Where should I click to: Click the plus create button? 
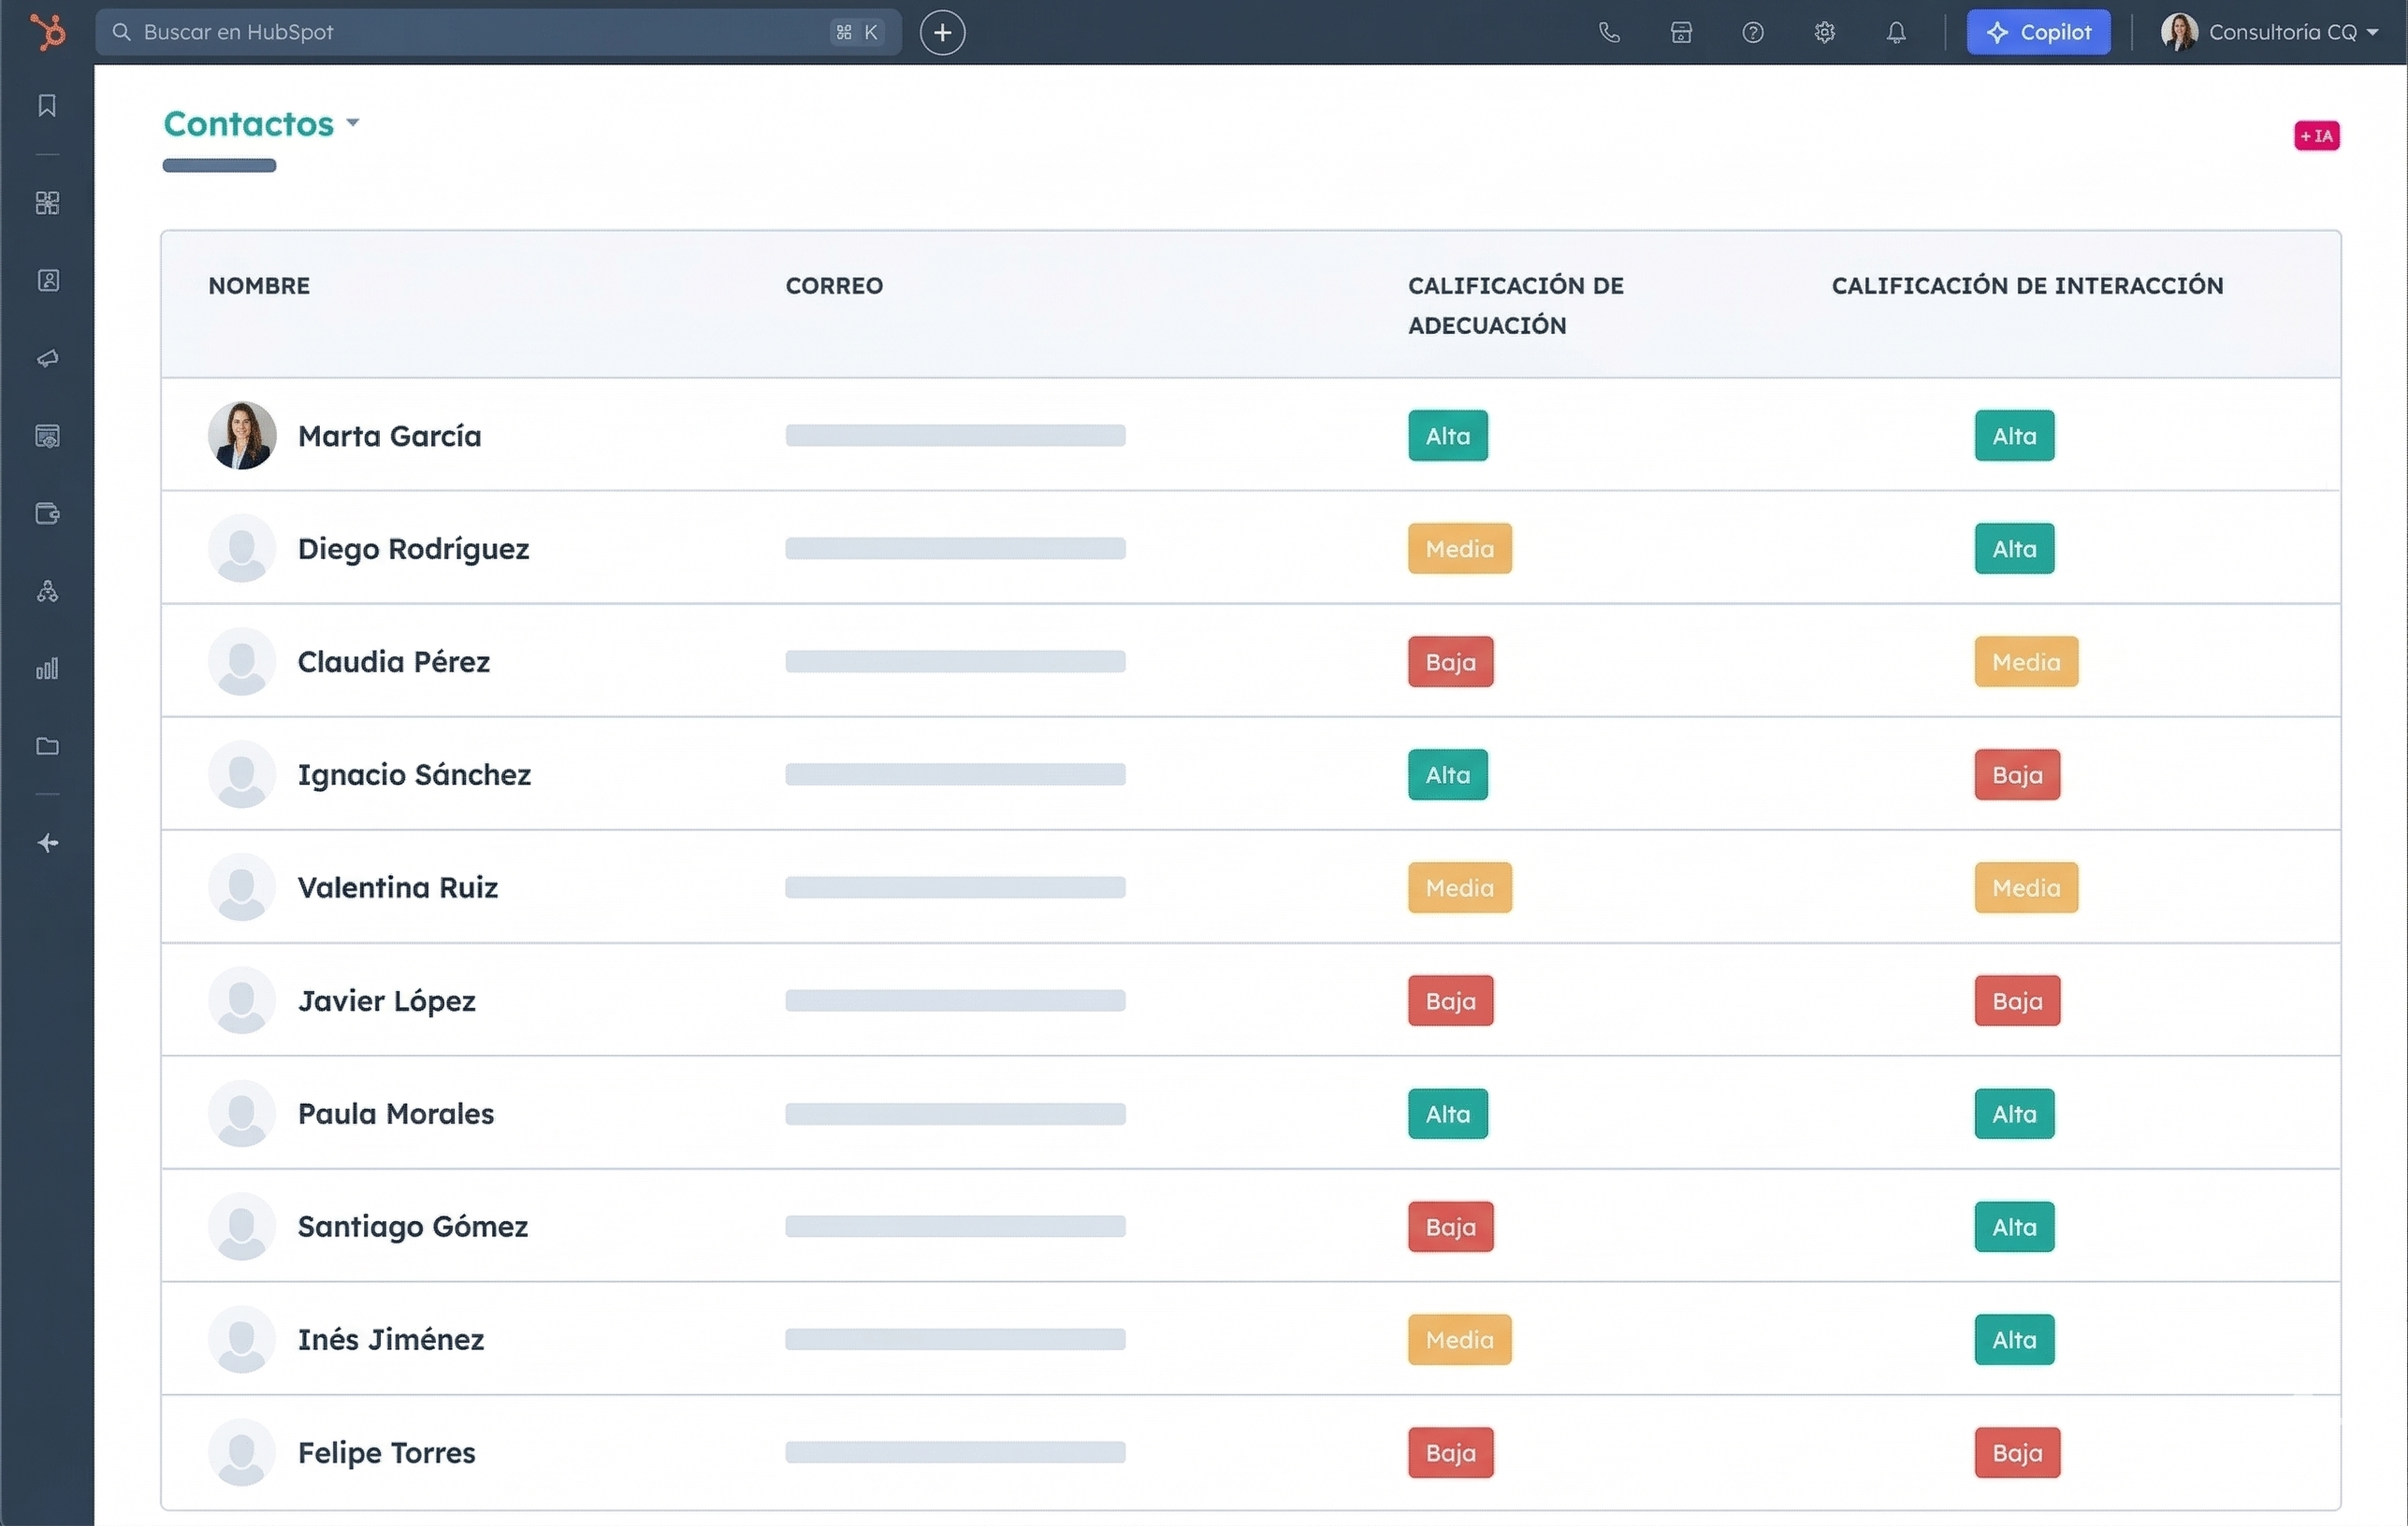pos(942,32)
